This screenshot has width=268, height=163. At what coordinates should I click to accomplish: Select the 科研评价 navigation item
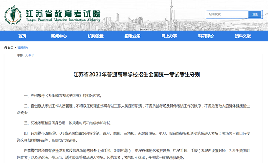coord(206,36)
